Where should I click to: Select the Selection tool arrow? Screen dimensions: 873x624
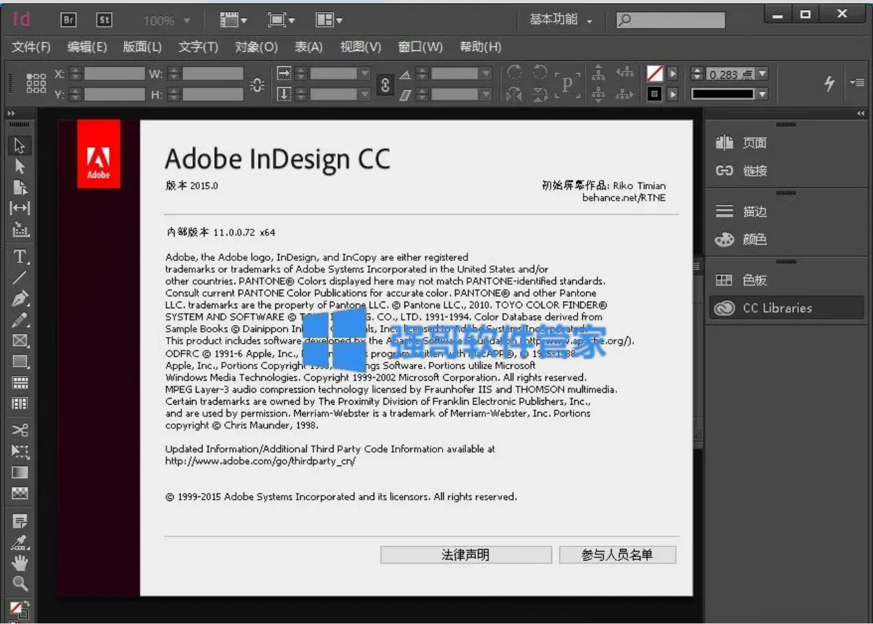[x=19, y=145]
